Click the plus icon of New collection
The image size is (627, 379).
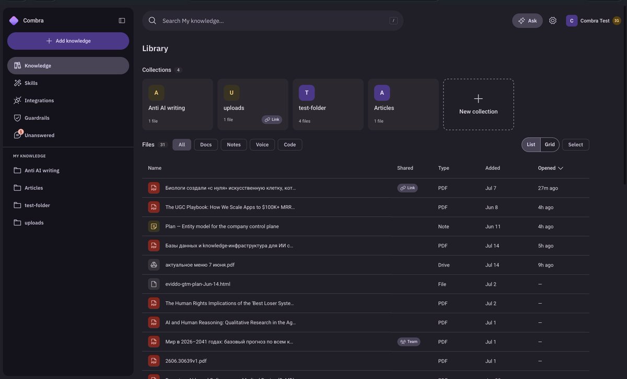[478, 99]
